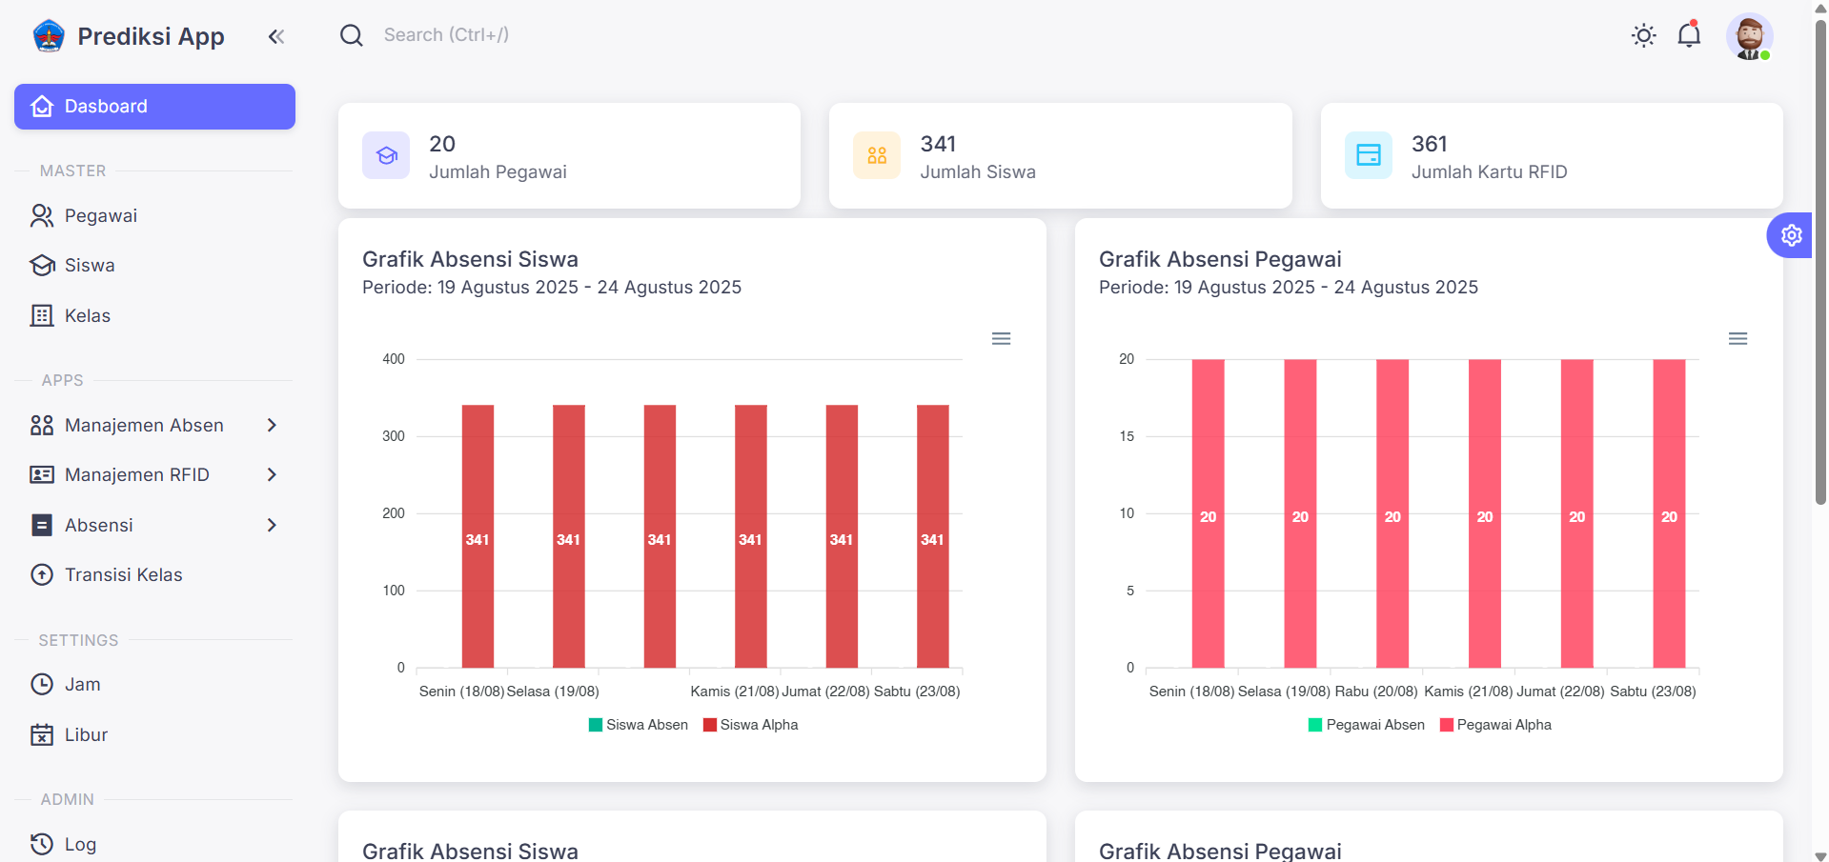Click the Jam clock icon
This screenshot has height=862, width=1829.
tap(42, 685)
